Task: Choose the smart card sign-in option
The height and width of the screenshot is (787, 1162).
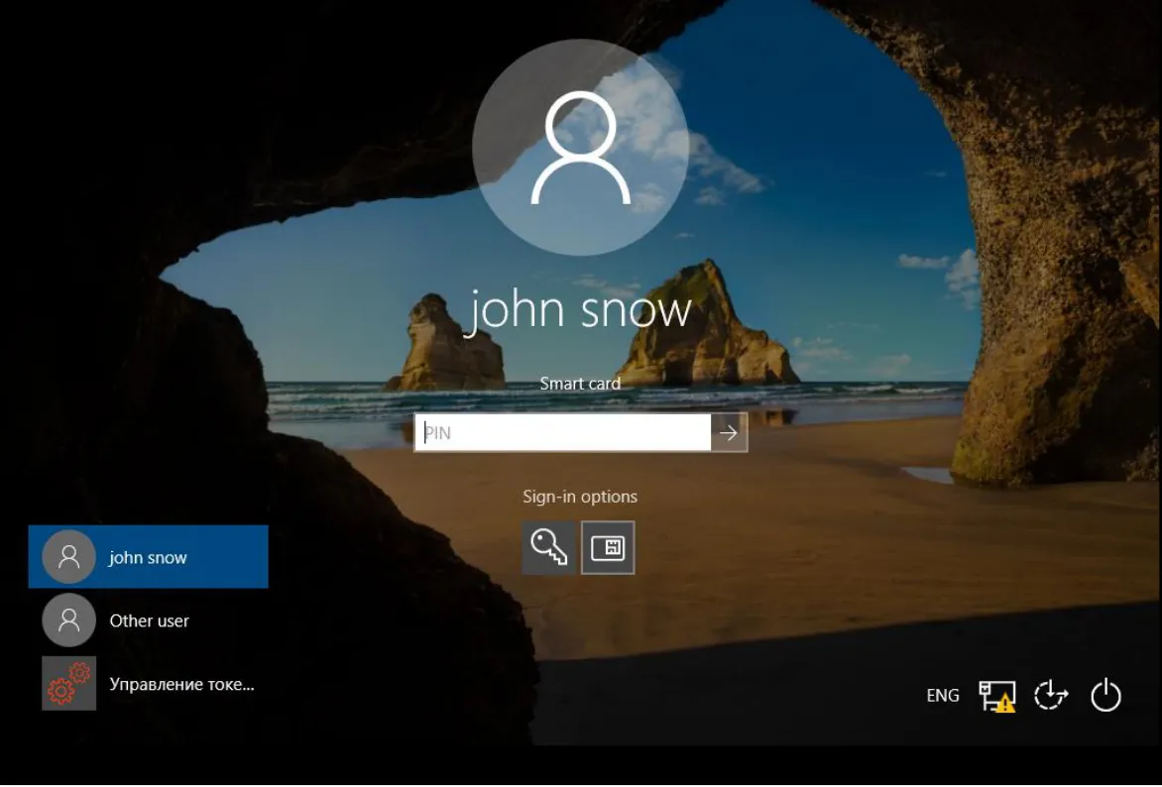Action: click(608, 548)
